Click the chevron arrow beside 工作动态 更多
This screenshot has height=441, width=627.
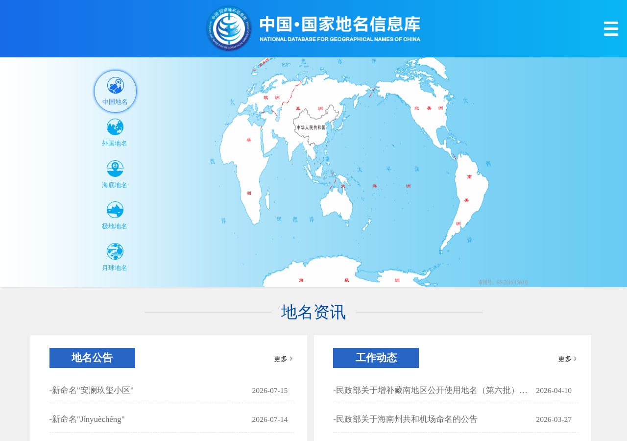(x=576, y=359)
